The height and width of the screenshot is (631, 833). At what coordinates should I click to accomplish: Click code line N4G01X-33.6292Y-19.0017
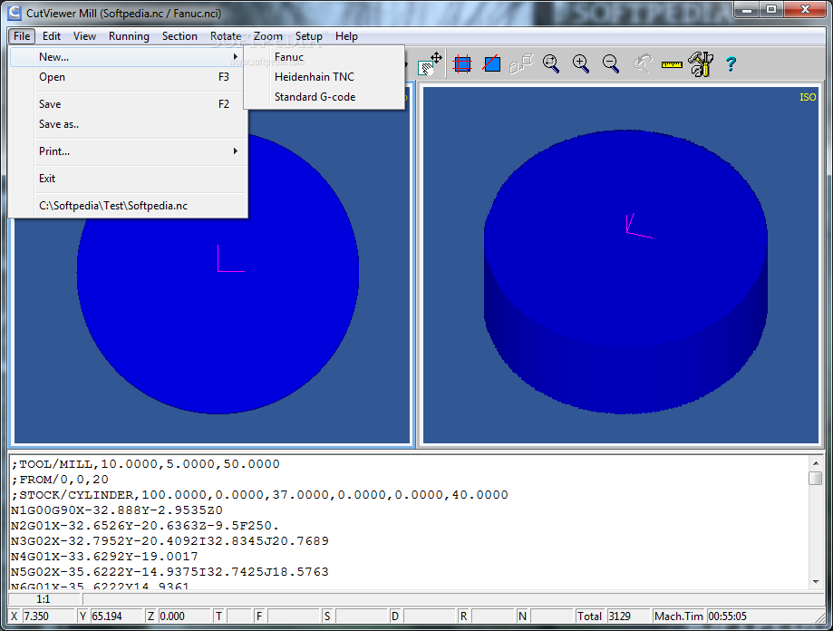pyautogui.click(x=104, y=557)
